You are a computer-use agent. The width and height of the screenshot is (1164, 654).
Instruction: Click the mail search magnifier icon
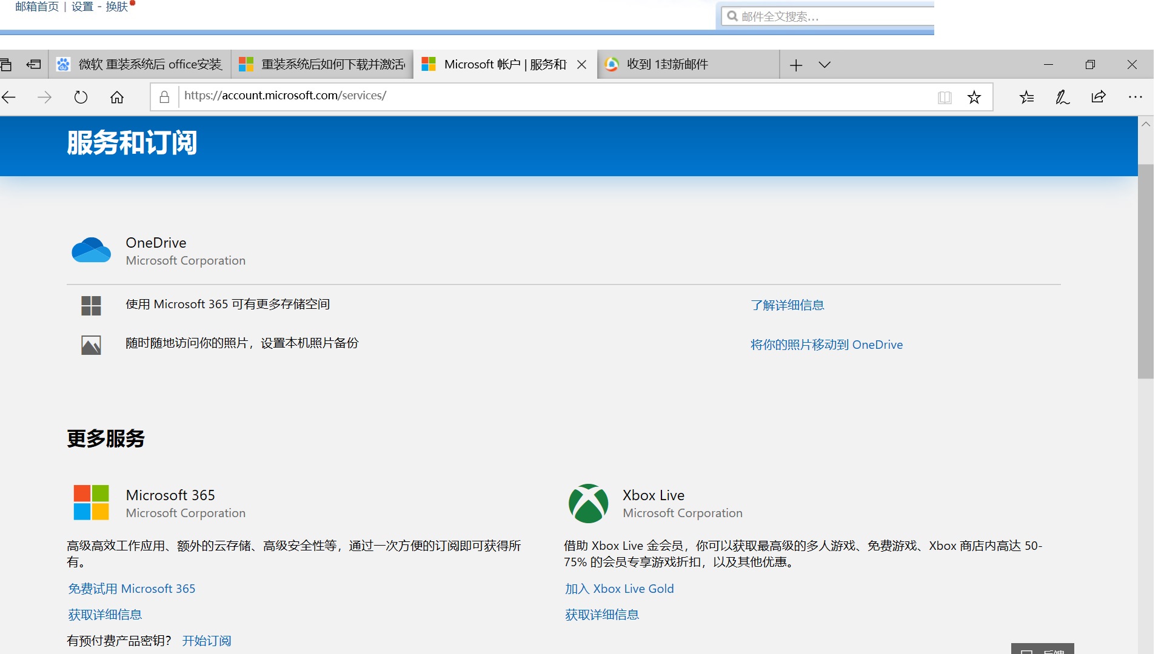coord(732,16)
